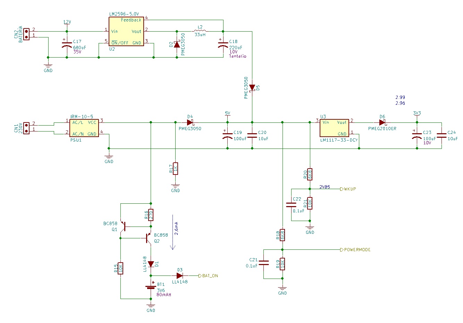Click capacitor C18 220uF tantalum symbol

point(223,44)
